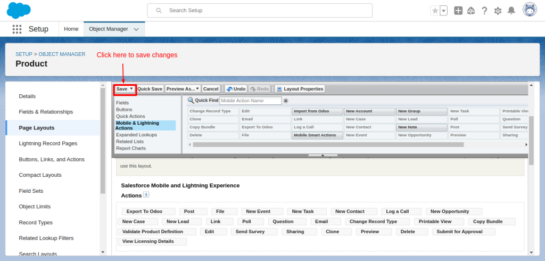Select Report Charts palette category

coord(131,148)
